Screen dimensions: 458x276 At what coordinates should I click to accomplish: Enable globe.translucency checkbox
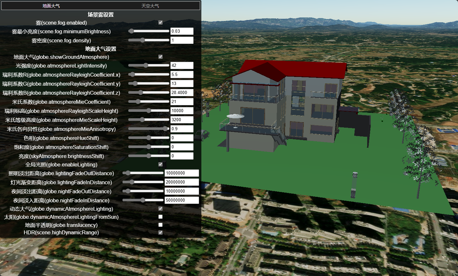click(x=160, y=225)
